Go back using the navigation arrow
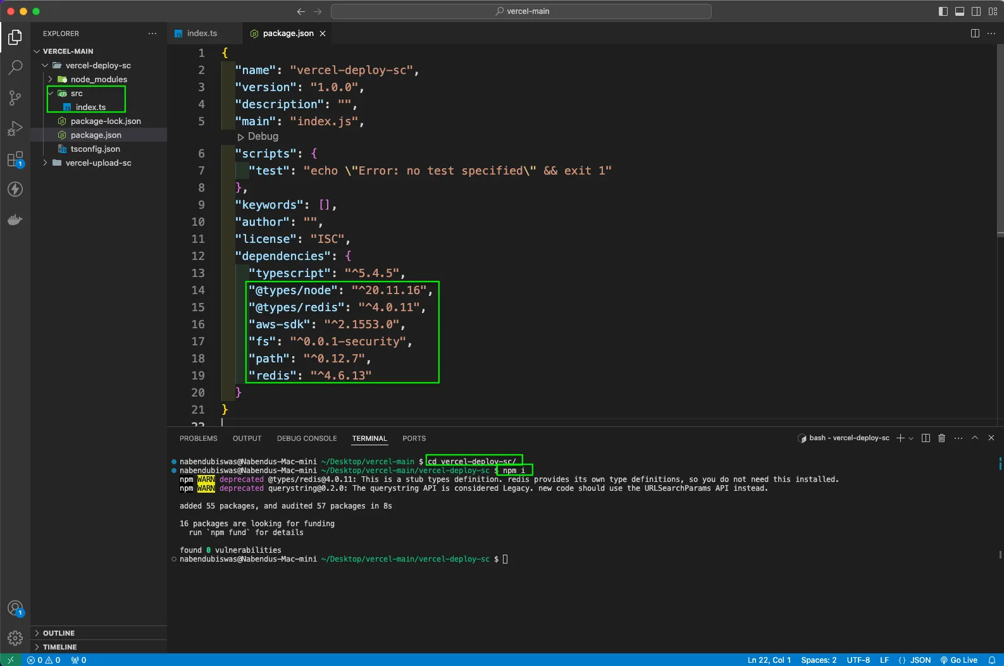 point(301,11)
